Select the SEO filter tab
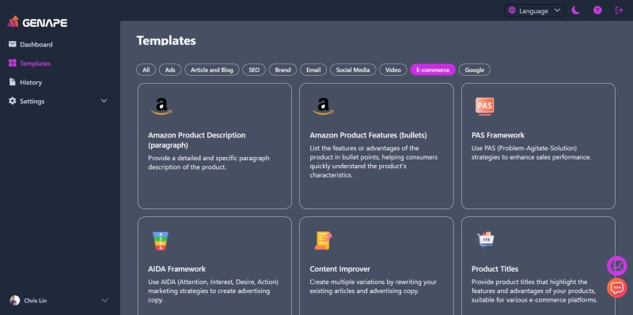The image size is (633, 315). (254, 69)
